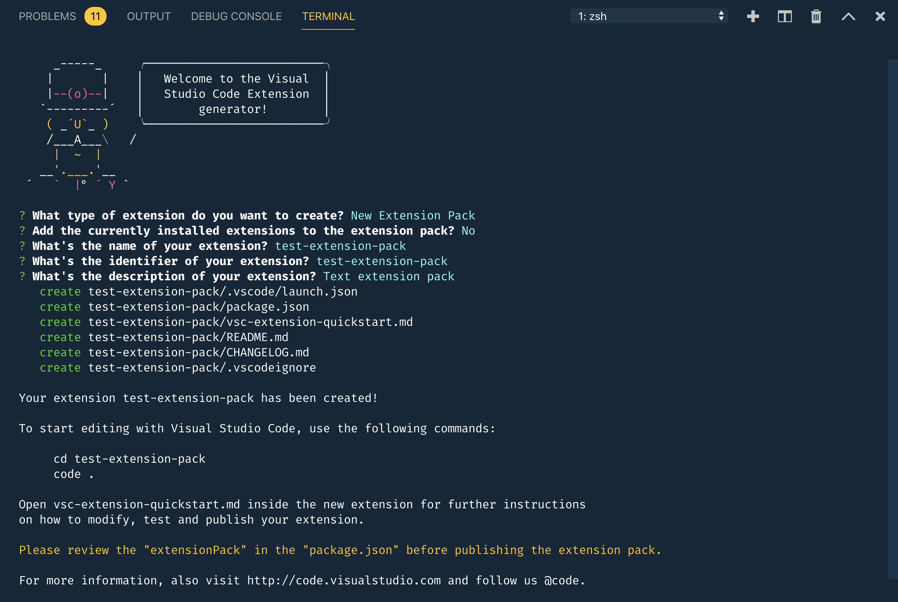Click the "No" answer text
This screenshot has height=602, width=898.
coord(468,231)
